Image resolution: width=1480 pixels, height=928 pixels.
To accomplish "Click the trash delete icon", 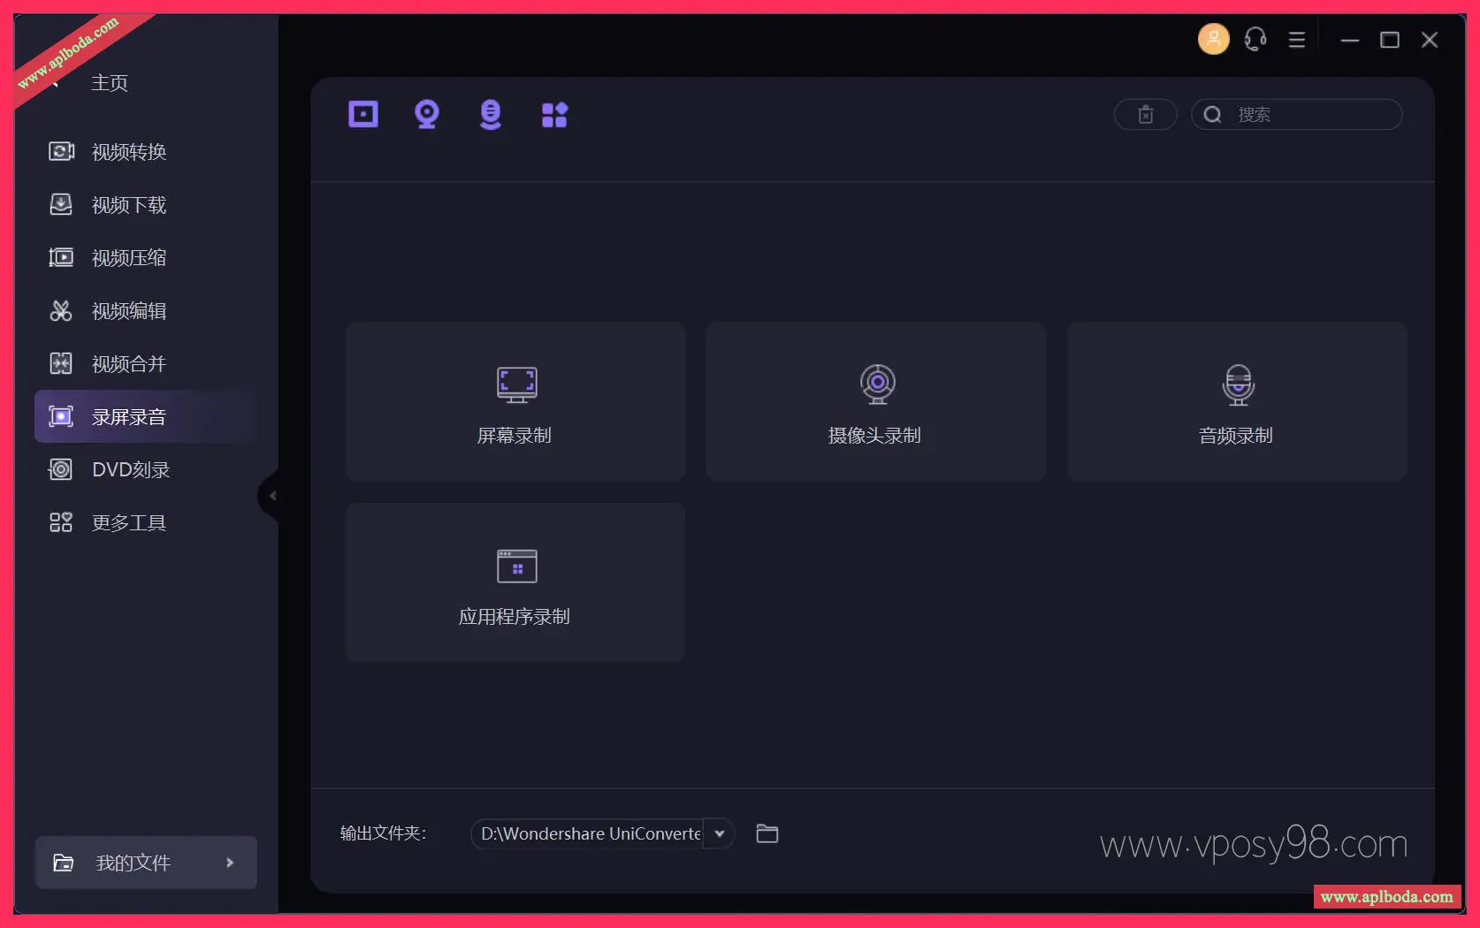I will pyautogui.click(x=1145, y=115).
